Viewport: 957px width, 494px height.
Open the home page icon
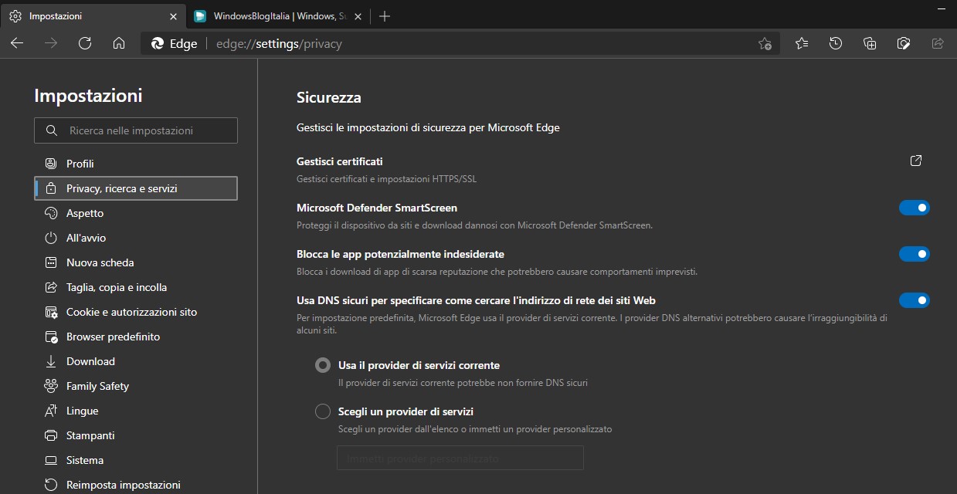point(119,43)
